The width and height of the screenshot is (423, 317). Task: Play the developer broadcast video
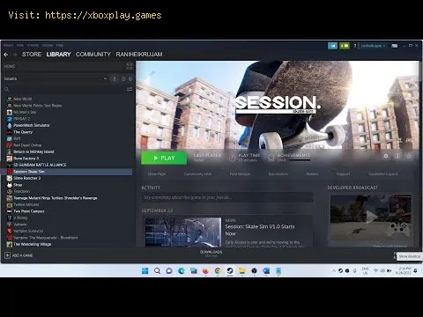pos(371,217)
